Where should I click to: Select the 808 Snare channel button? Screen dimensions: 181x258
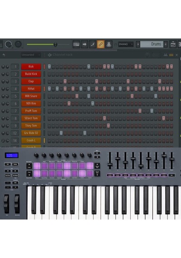[31, 96]
